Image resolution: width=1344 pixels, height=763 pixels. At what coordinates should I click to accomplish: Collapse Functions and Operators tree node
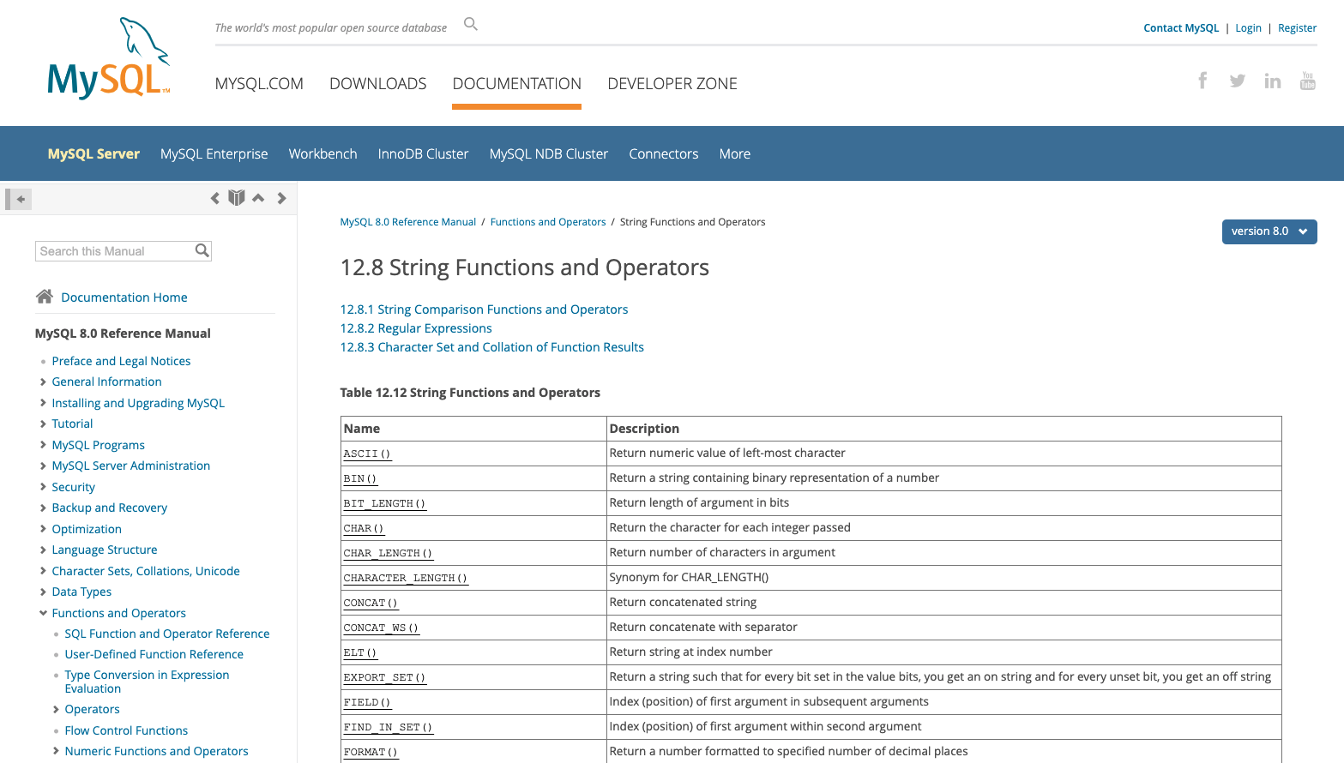pyautogui.click(x=43, y=613)
